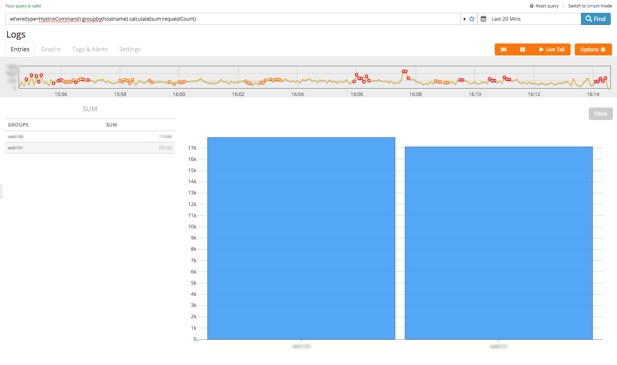
Task: Close the chart panel
Action: [600, 114]
